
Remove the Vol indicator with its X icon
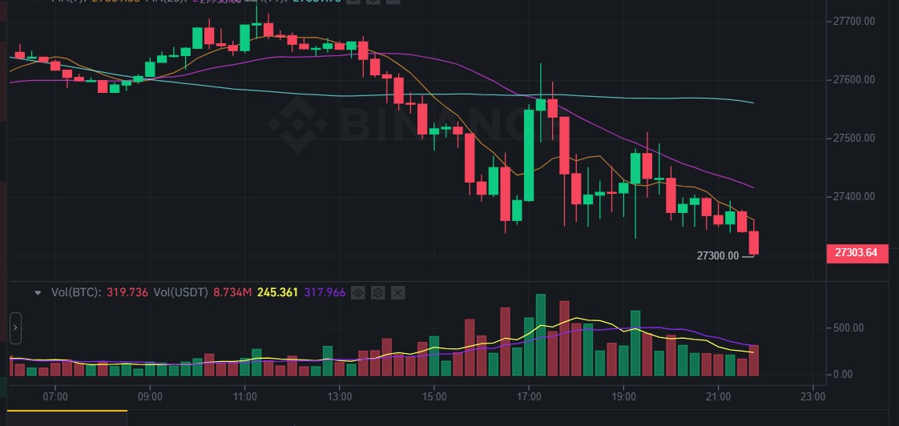(397, 293)
